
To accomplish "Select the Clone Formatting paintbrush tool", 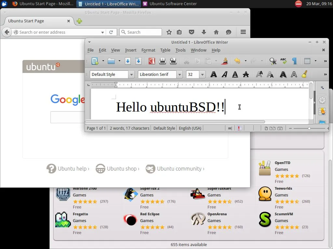I will pyautogui.click(x=224, y=61).
